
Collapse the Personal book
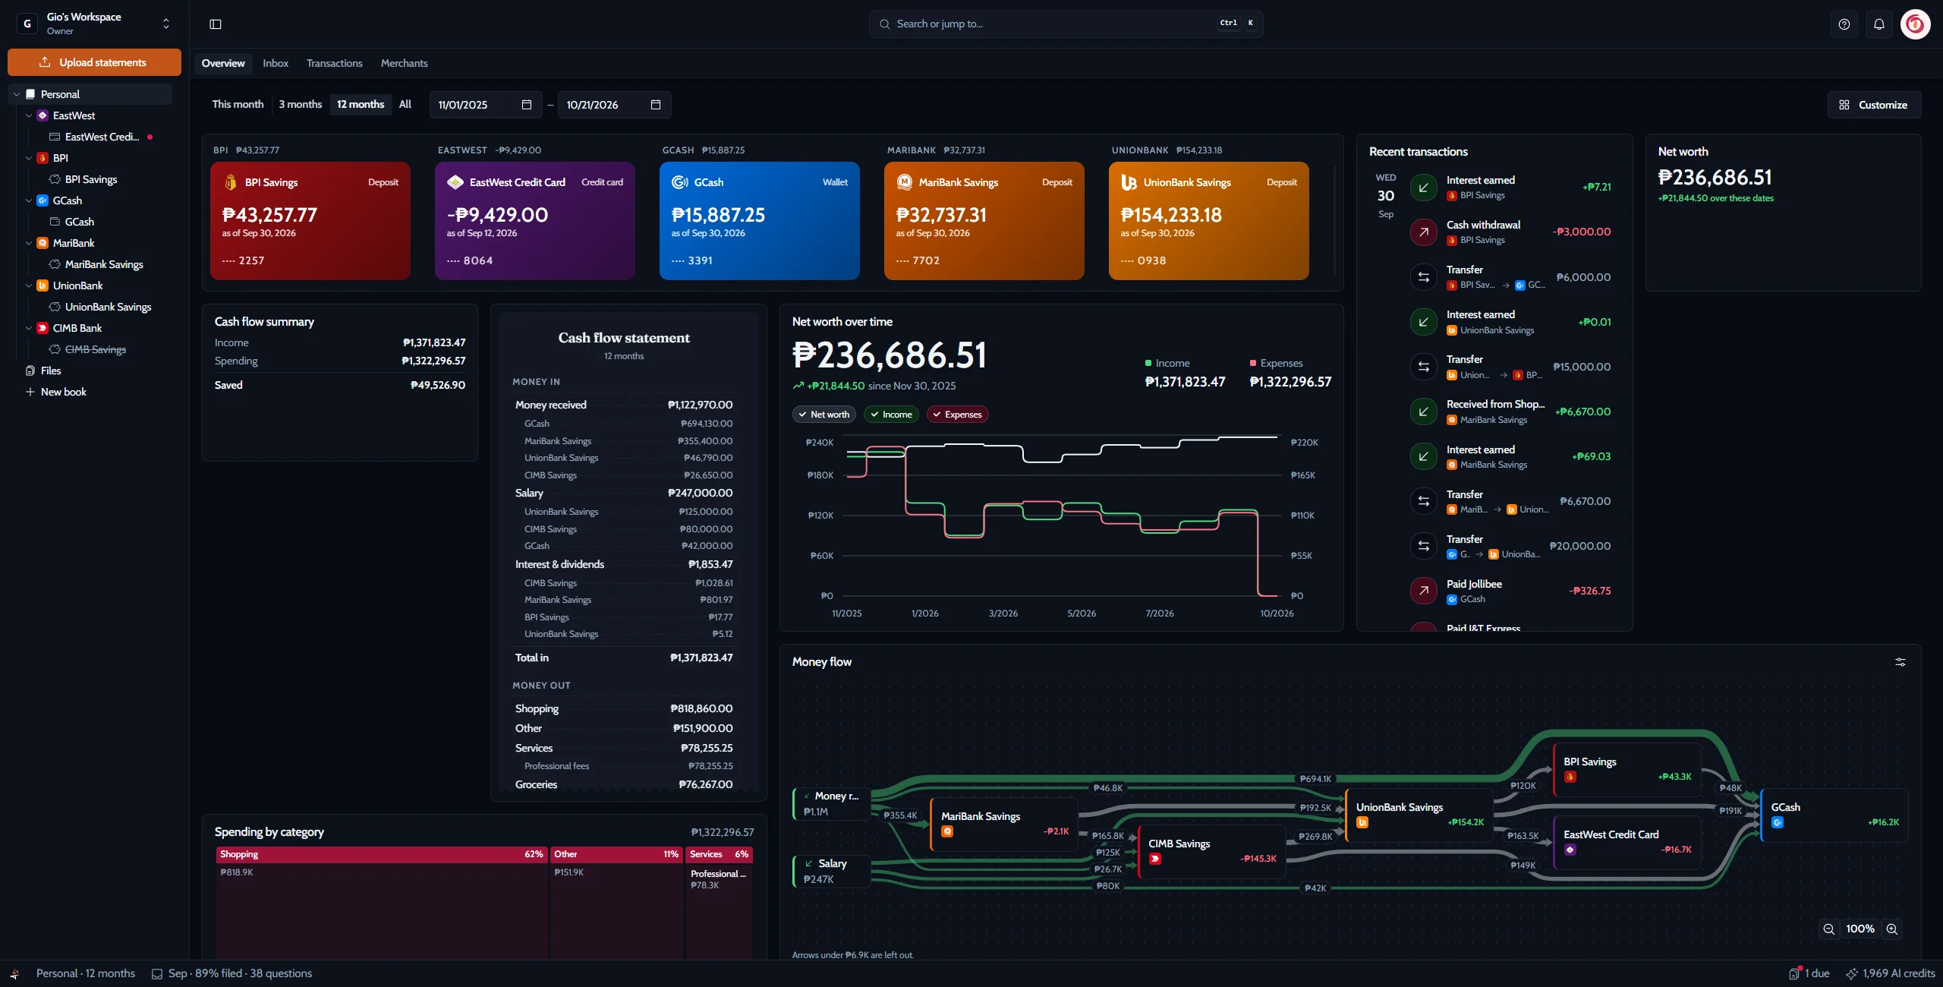(x=17, y=94)
